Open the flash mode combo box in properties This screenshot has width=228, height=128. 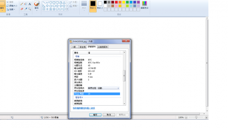tap(104, 88)
